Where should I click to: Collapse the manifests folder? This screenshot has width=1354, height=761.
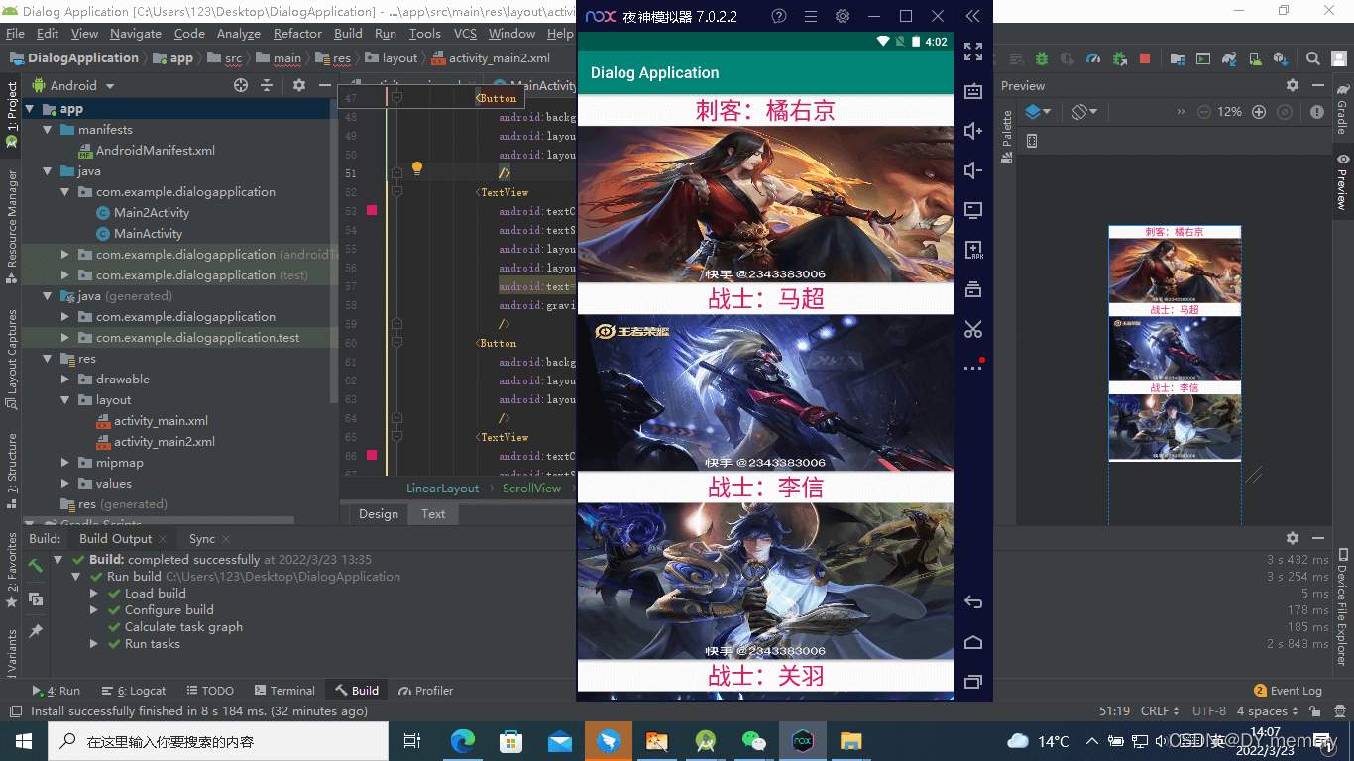48,130
